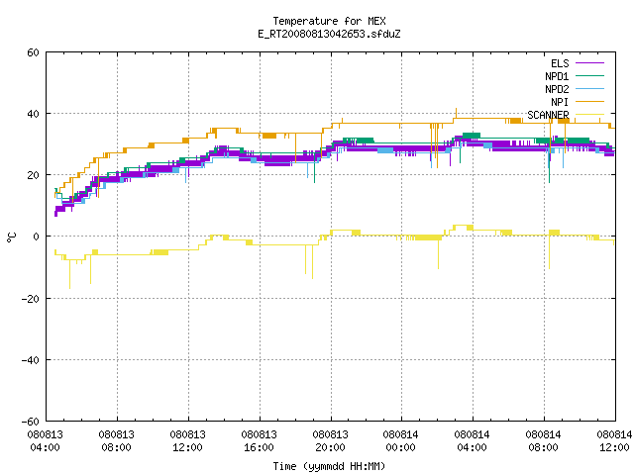Click the green NPD1 legend line sample
This screenshot has height=475, width=634.
(x=589, y=76)
